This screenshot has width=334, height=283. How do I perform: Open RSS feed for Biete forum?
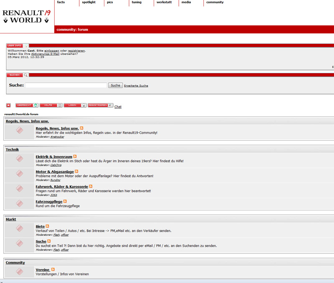[47, 226]
